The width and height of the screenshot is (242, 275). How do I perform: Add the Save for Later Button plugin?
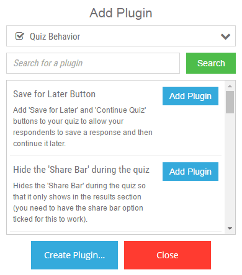190,96
